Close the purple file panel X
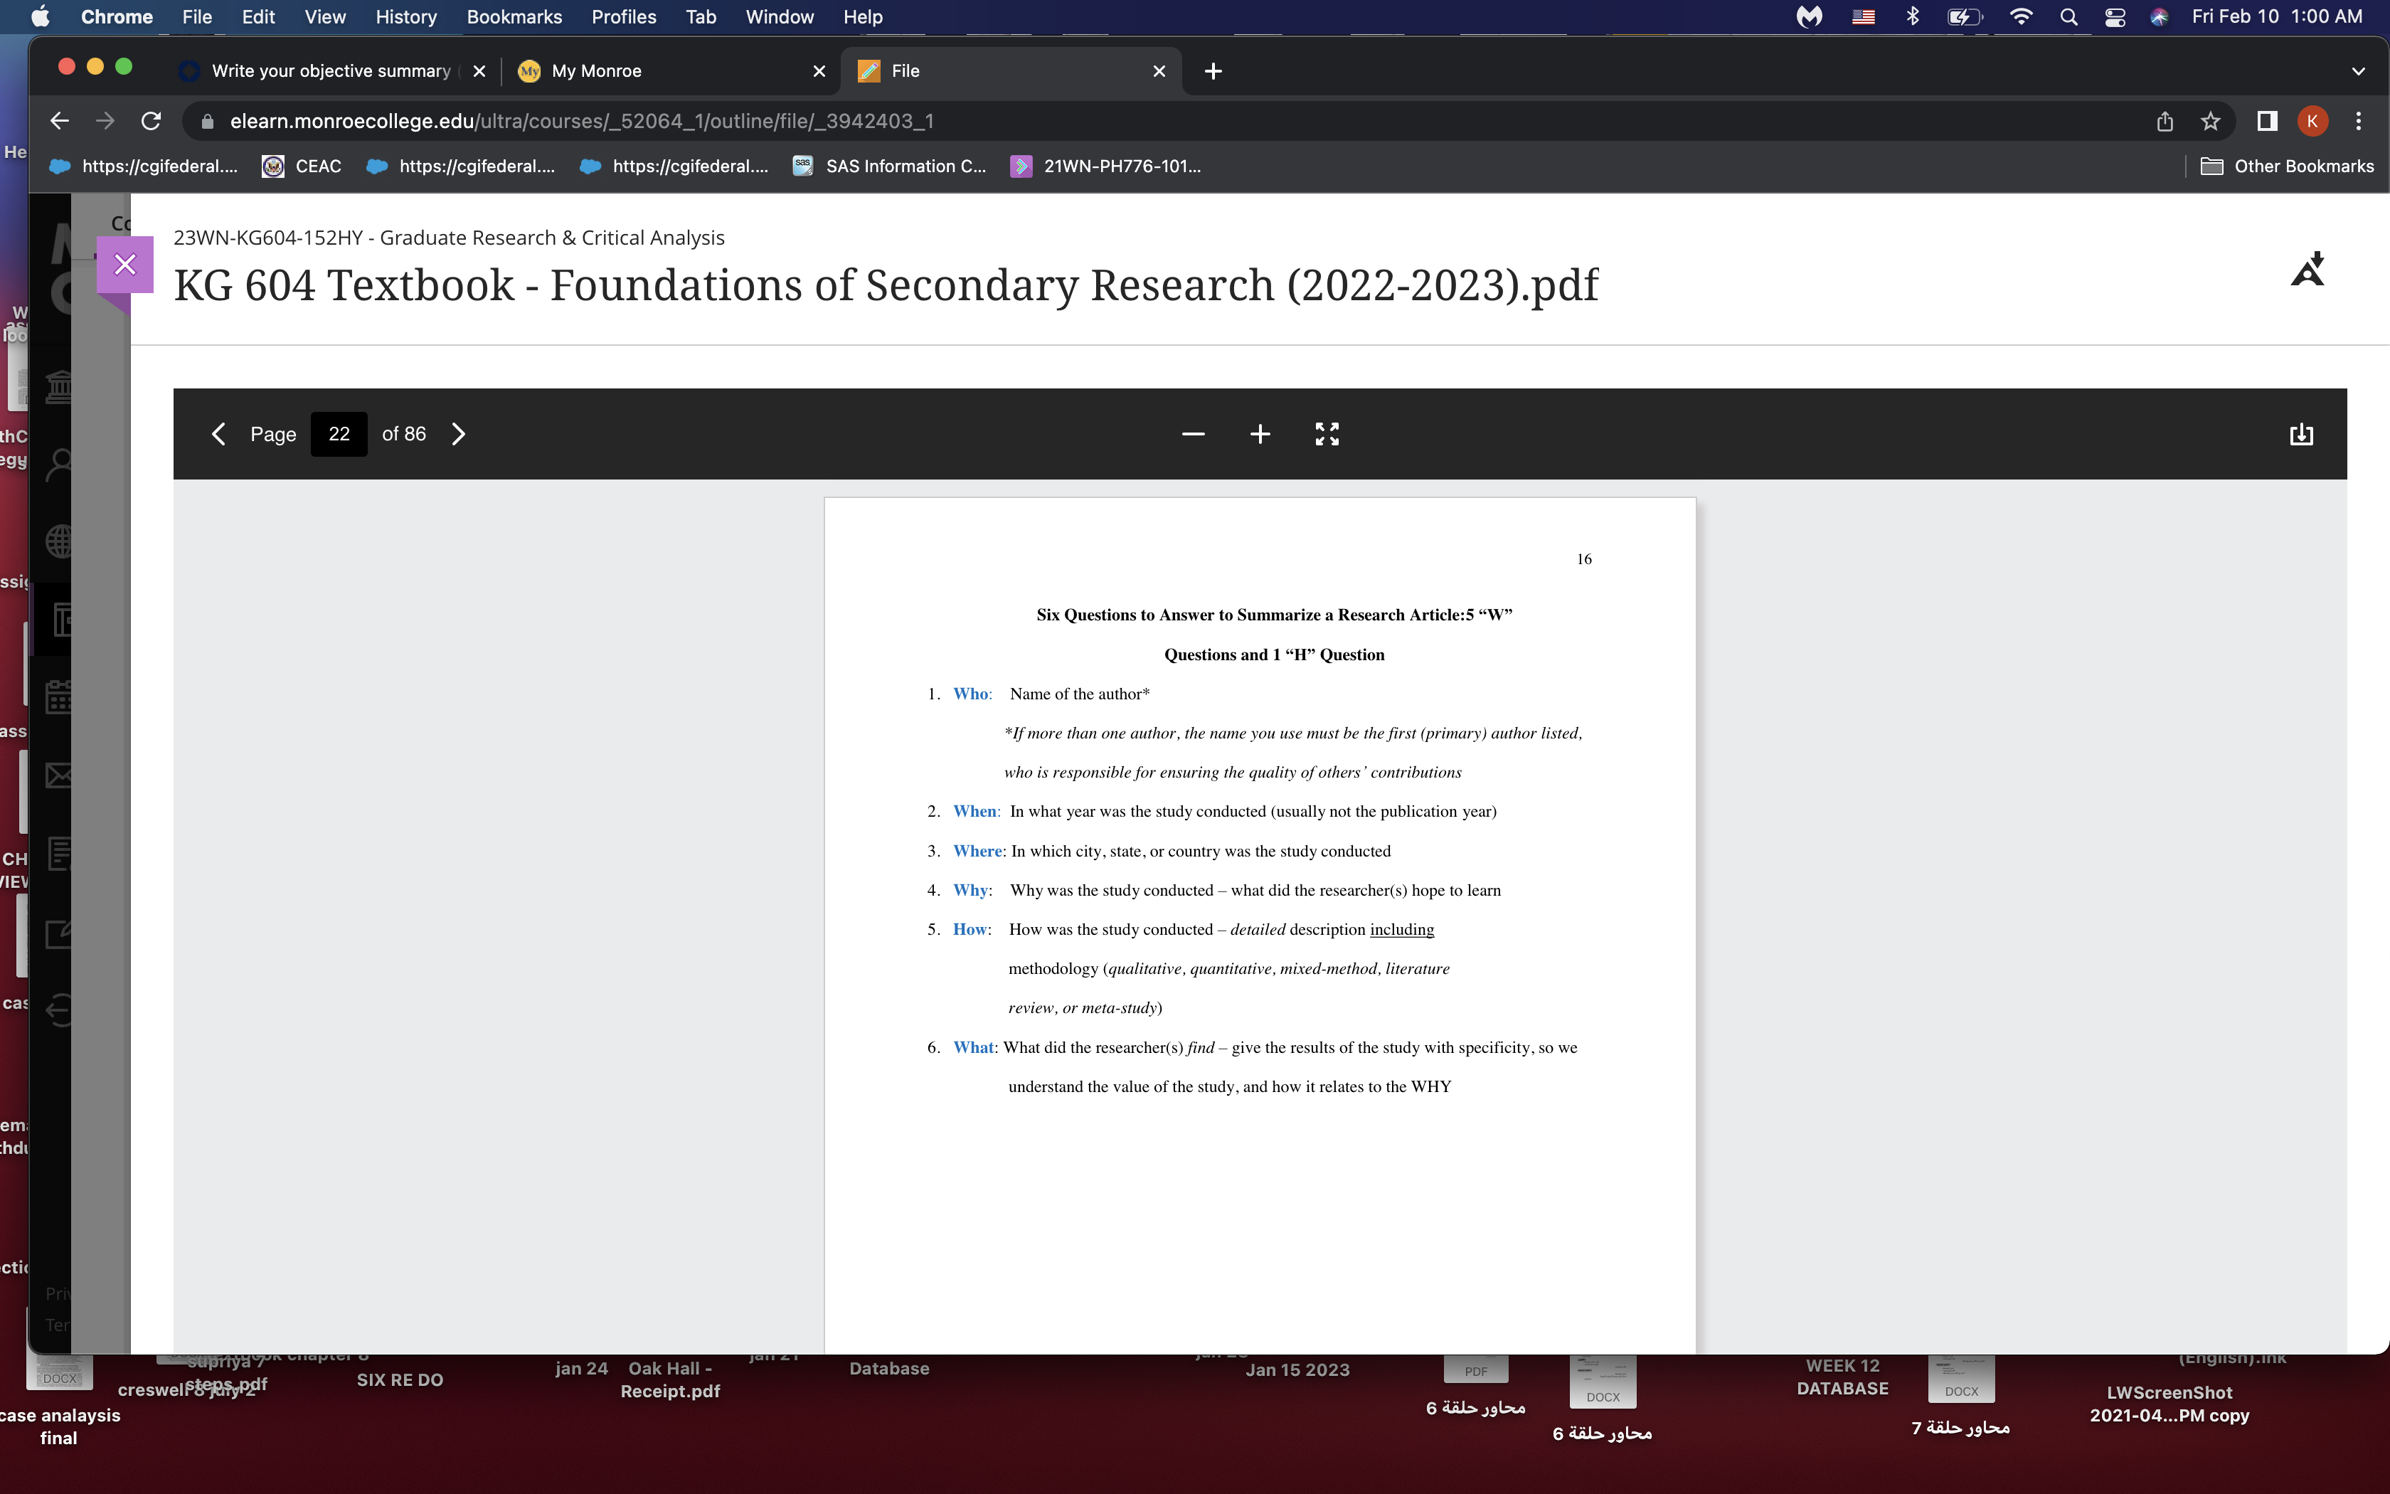Screen dimensions: 2390x1494 pos(125,265)
